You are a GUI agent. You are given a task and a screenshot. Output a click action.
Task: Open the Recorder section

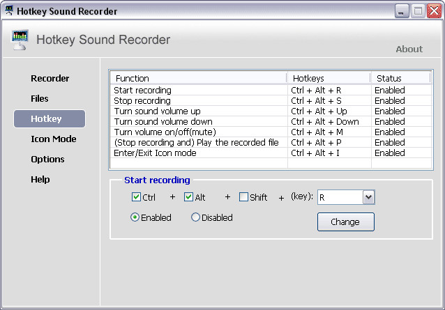50,78
